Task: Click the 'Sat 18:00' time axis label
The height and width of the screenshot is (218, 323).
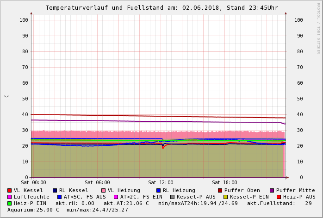Action: coord(224,182)
